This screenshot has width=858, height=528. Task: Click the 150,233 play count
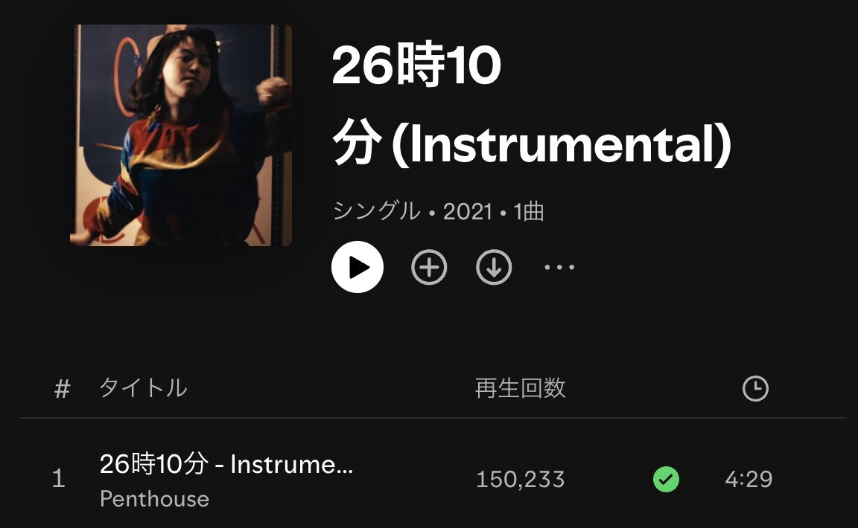coord(521,480)
